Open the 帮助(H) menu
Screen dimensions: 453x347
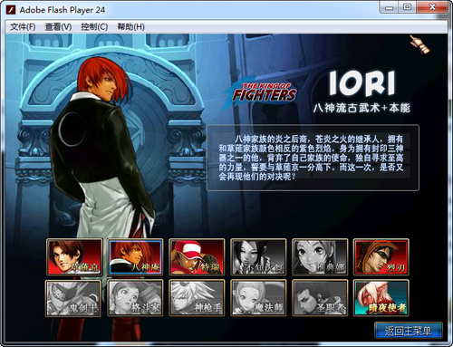[x=130, y=27]
